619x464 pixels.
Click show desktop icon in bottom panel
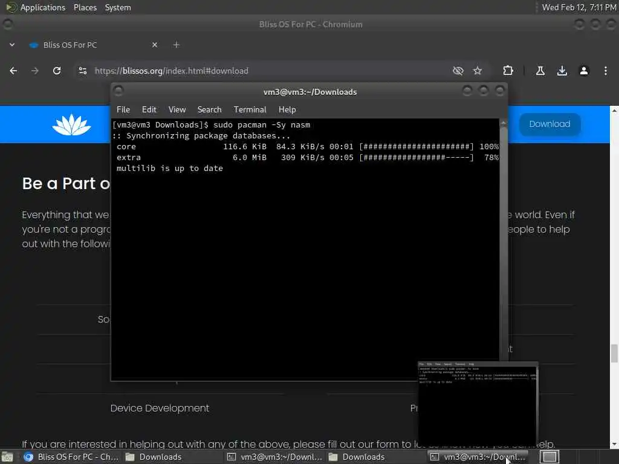coord(7,457)
